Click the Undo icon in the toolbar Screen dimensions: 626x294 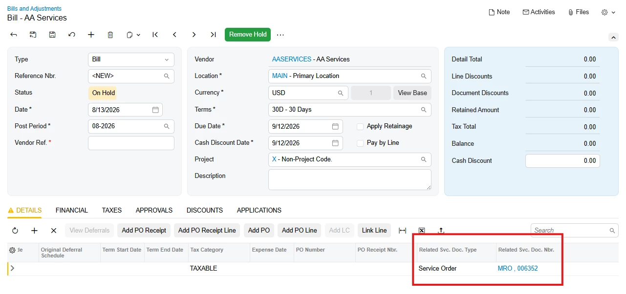72,35
